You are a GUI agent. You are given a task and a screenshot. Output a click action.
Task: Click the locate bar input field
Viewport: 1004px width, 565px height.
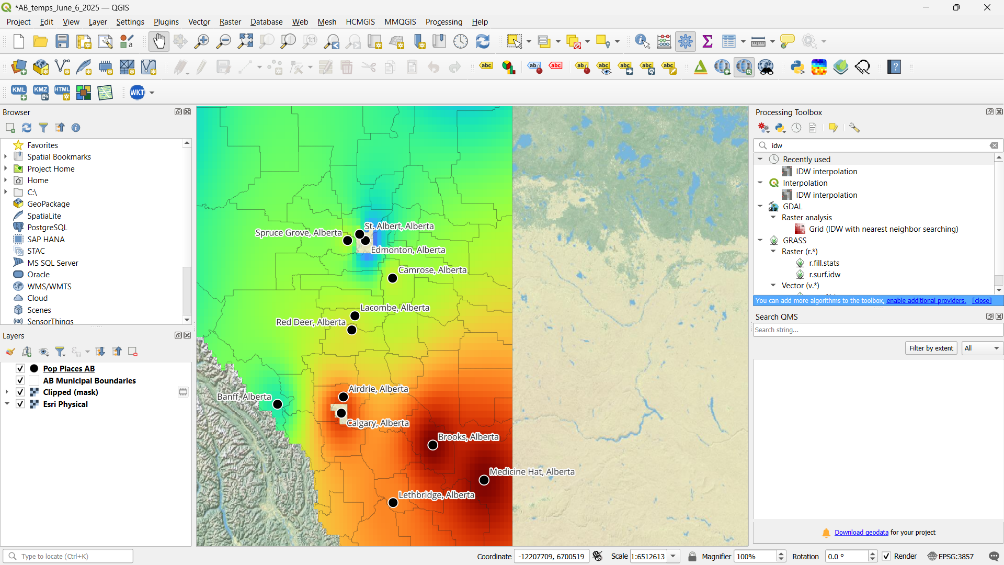click(x=68, y=556)
